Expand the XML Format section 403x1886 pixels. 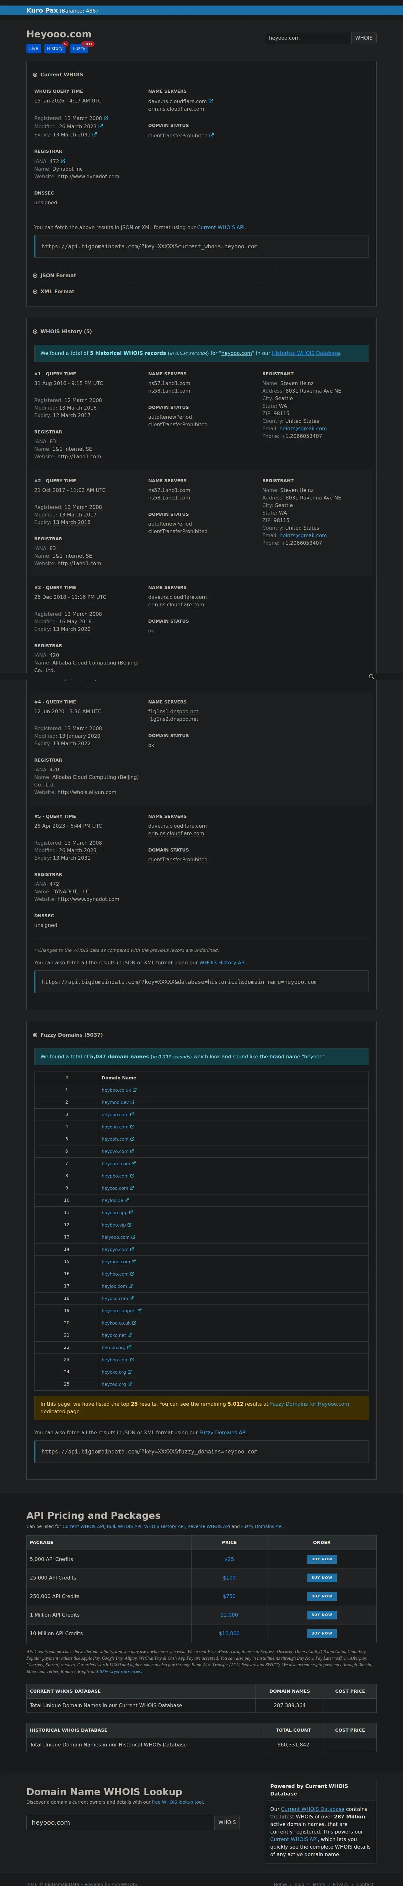(35, 291)
